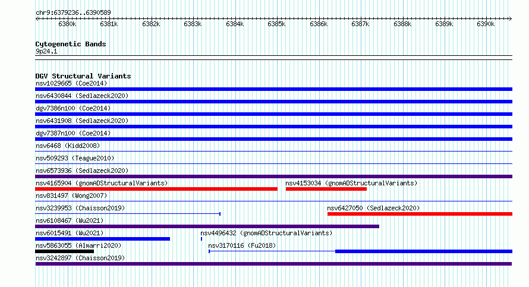Open the nsv6427050 (Sedlazeck2020) variant label
This screenshot has height=287, width=529.
point(373,208)
